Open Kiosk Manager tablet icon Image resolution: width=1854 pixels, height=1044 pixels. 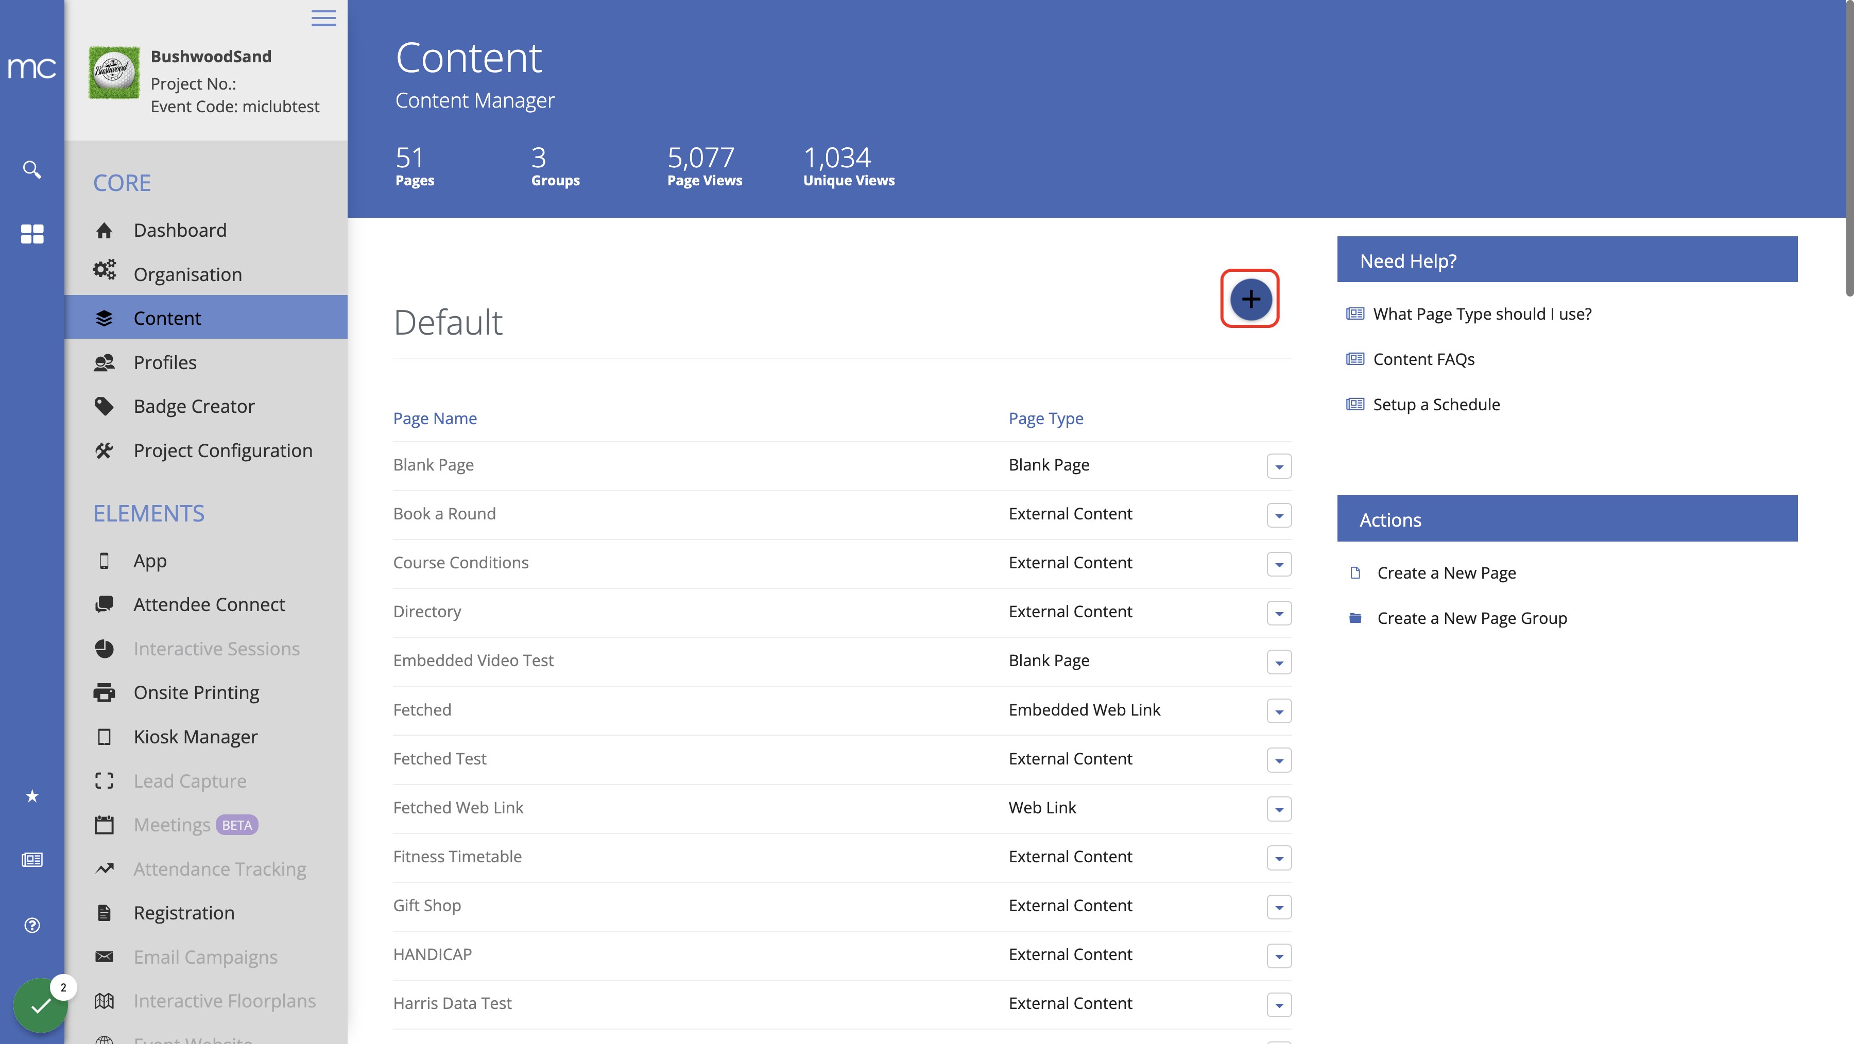pyautogui.click(x=105, y=737)
